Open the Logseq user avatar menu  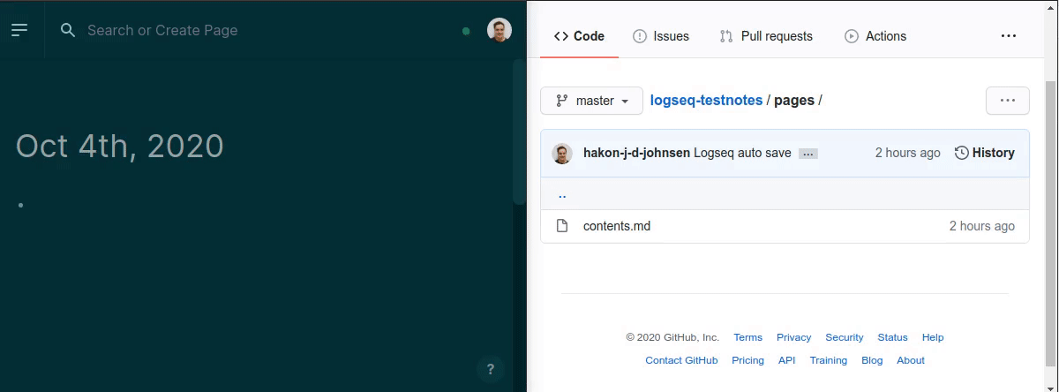[x=499, y=30]
